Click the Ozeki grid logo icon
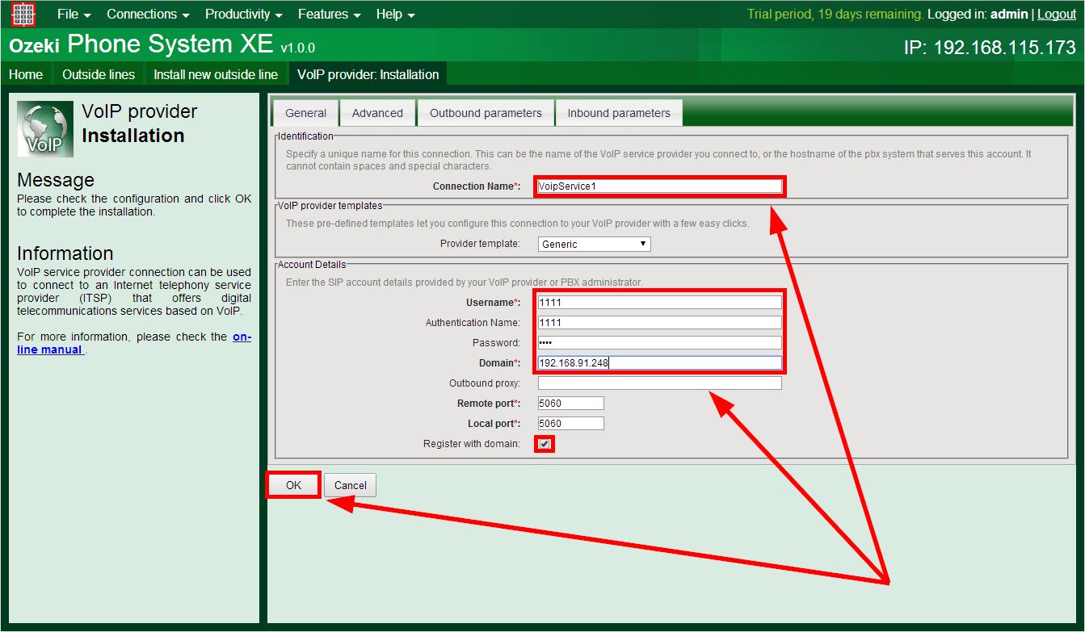Screen dimensions: 1085x632 [23, 15]
